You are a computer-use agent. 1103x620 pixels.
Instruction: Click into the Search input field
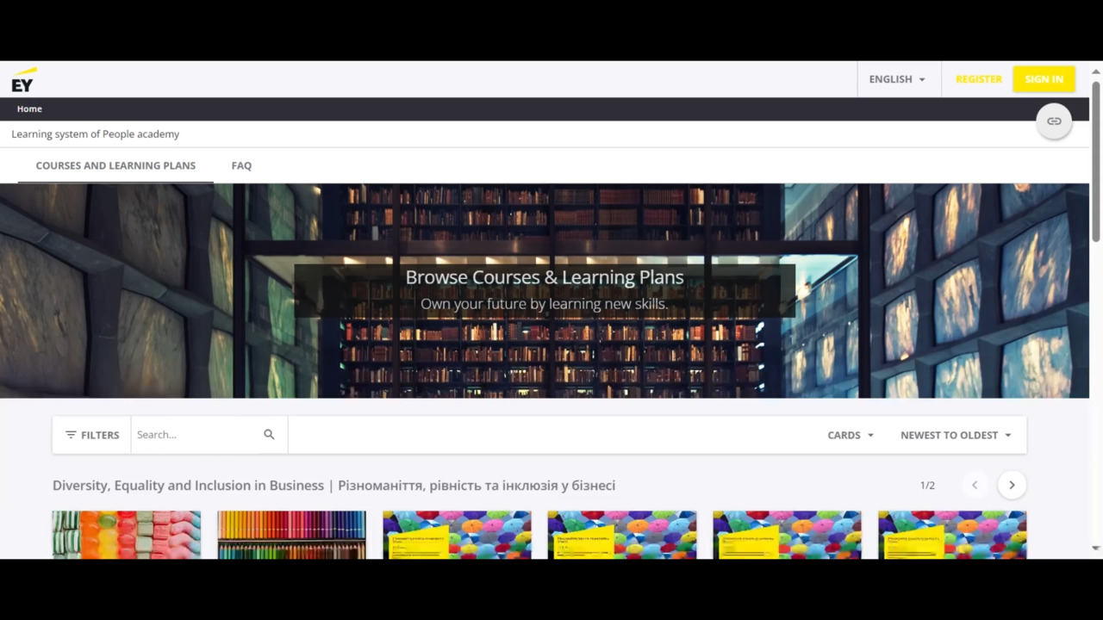point(196,435)
